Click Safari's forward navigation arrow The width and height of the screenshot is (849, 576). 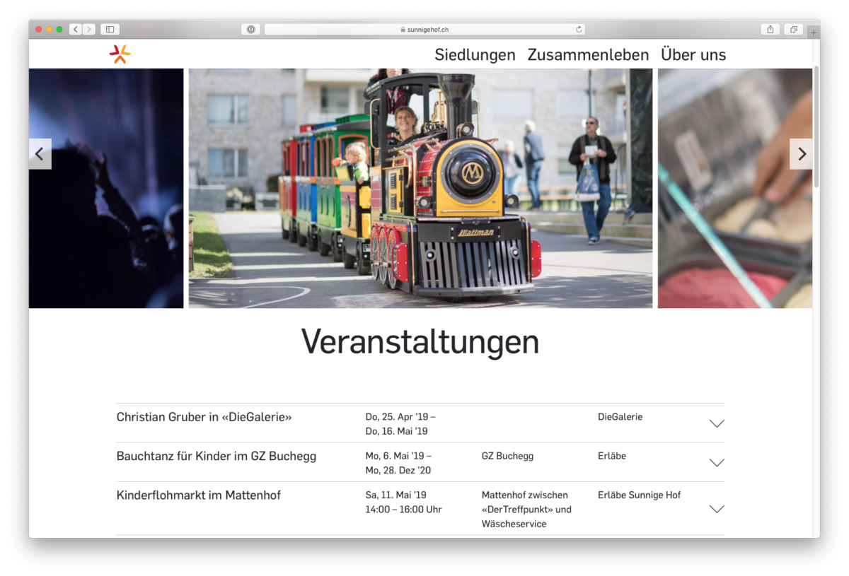pos(88,29)
